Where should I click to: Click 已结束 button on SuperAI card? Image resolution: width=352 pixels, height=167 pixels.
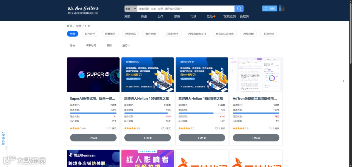click(93, 138)
